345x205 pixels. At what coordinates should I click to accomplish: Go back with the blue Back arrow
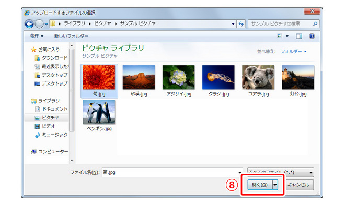tap(29, 23)
